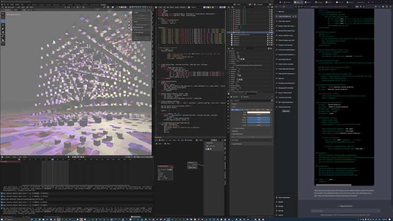Click the Diffuse slider in light properties
Viewport: 393px width, 221px height.
[x=258, y=118]
